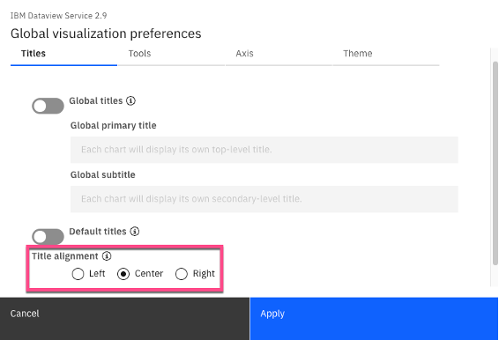Show the Default titles info tooltip icon

click(x=135, y=232)
